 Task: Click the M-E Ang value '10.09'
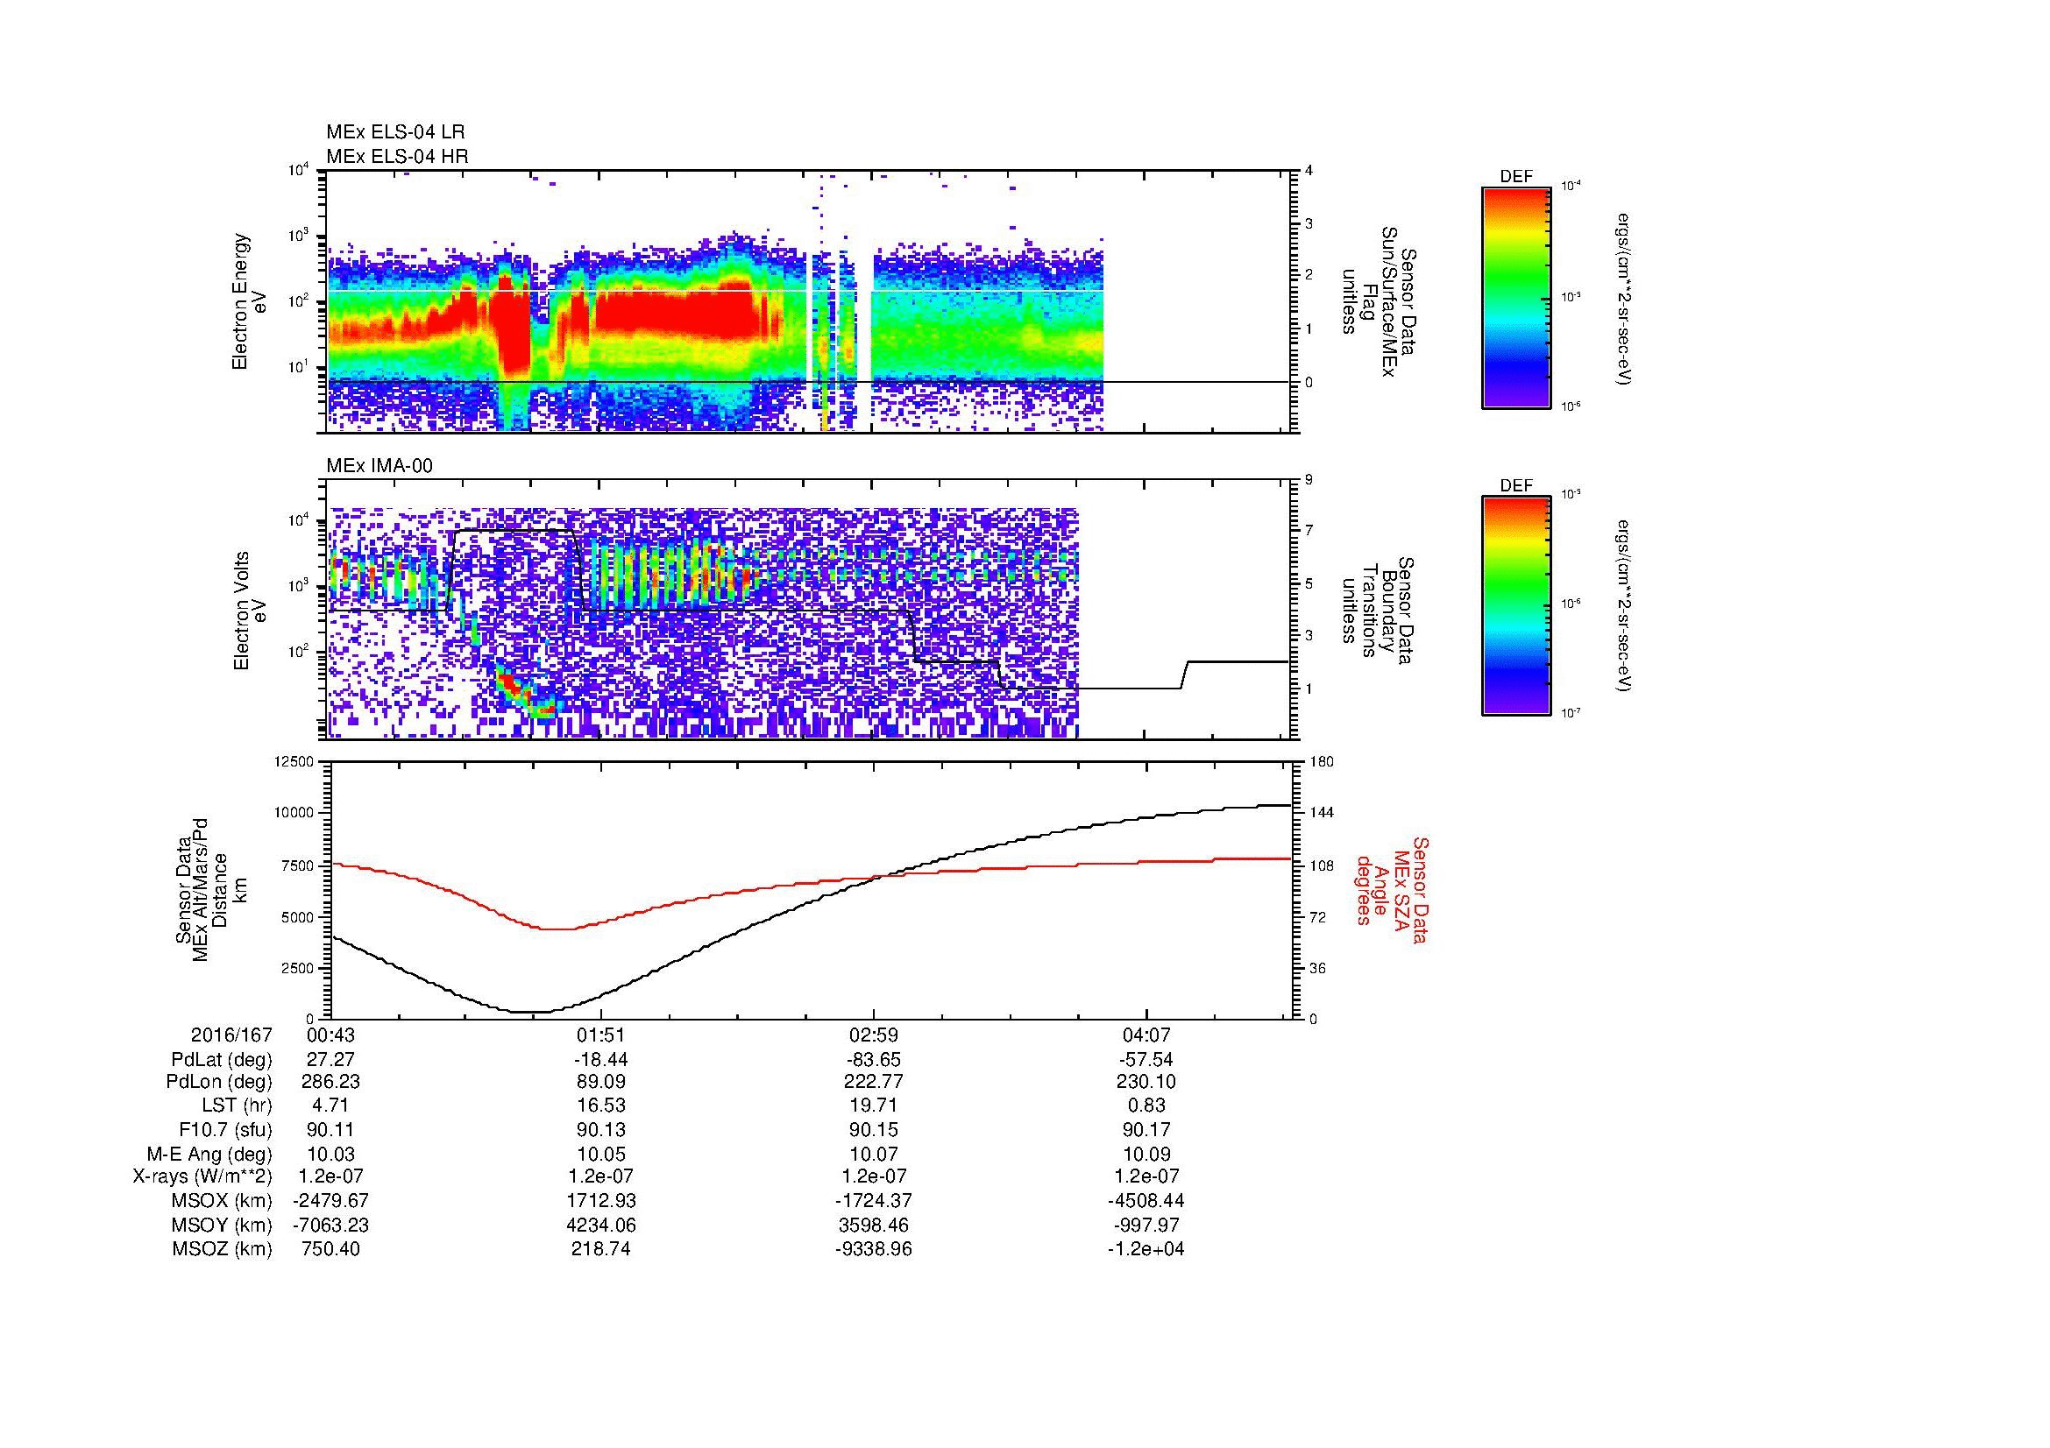point(1146,1154)
